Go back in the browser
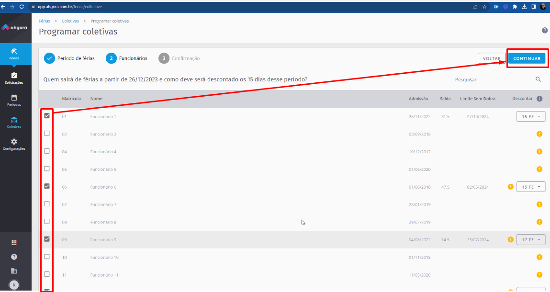Viewport: 550px width, 292px height. [3, 7]
